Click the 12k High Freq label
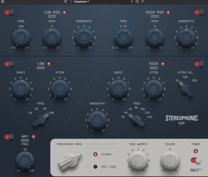 (147, 113)
